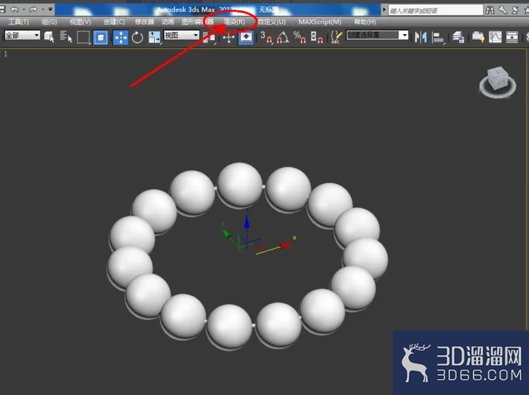The height and width of the screenshot is (395, 529).
Task: Open the 工具(T) menu
Action: 18,22
